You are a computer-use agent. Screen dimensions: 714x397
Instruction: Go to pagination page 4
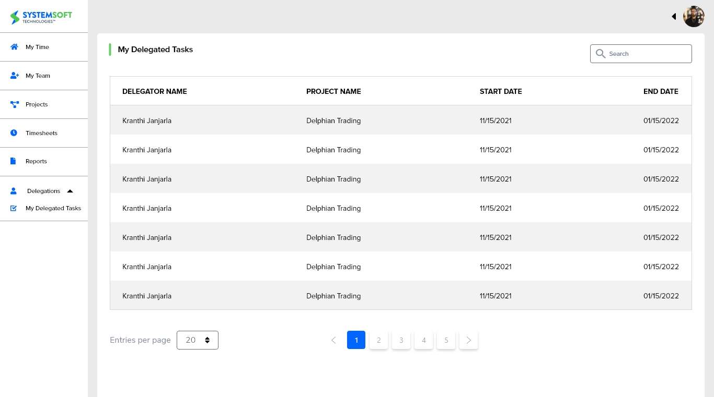[424, 340]
